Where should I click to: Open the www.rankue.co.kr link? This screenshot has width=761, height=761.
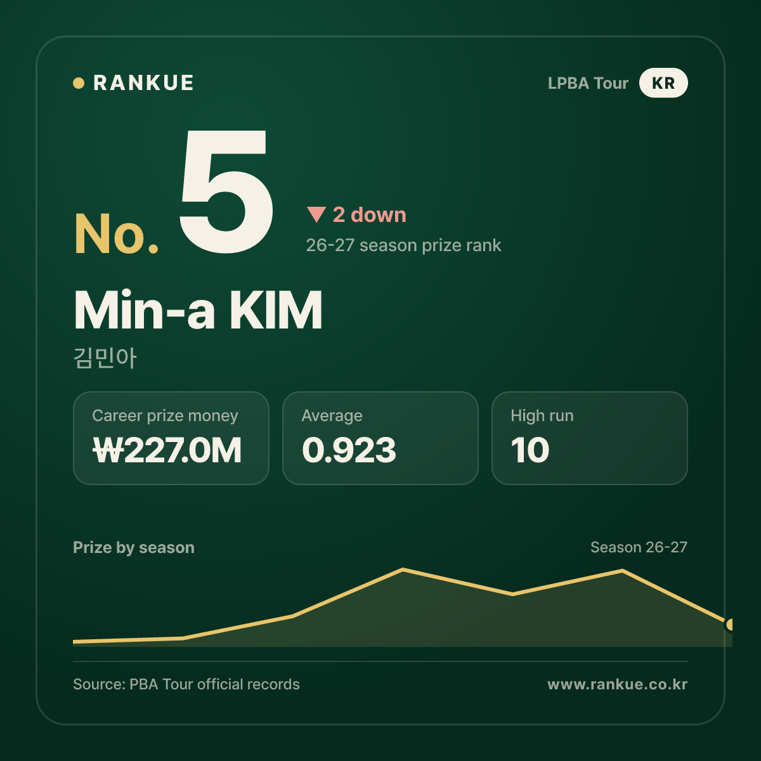618,684
